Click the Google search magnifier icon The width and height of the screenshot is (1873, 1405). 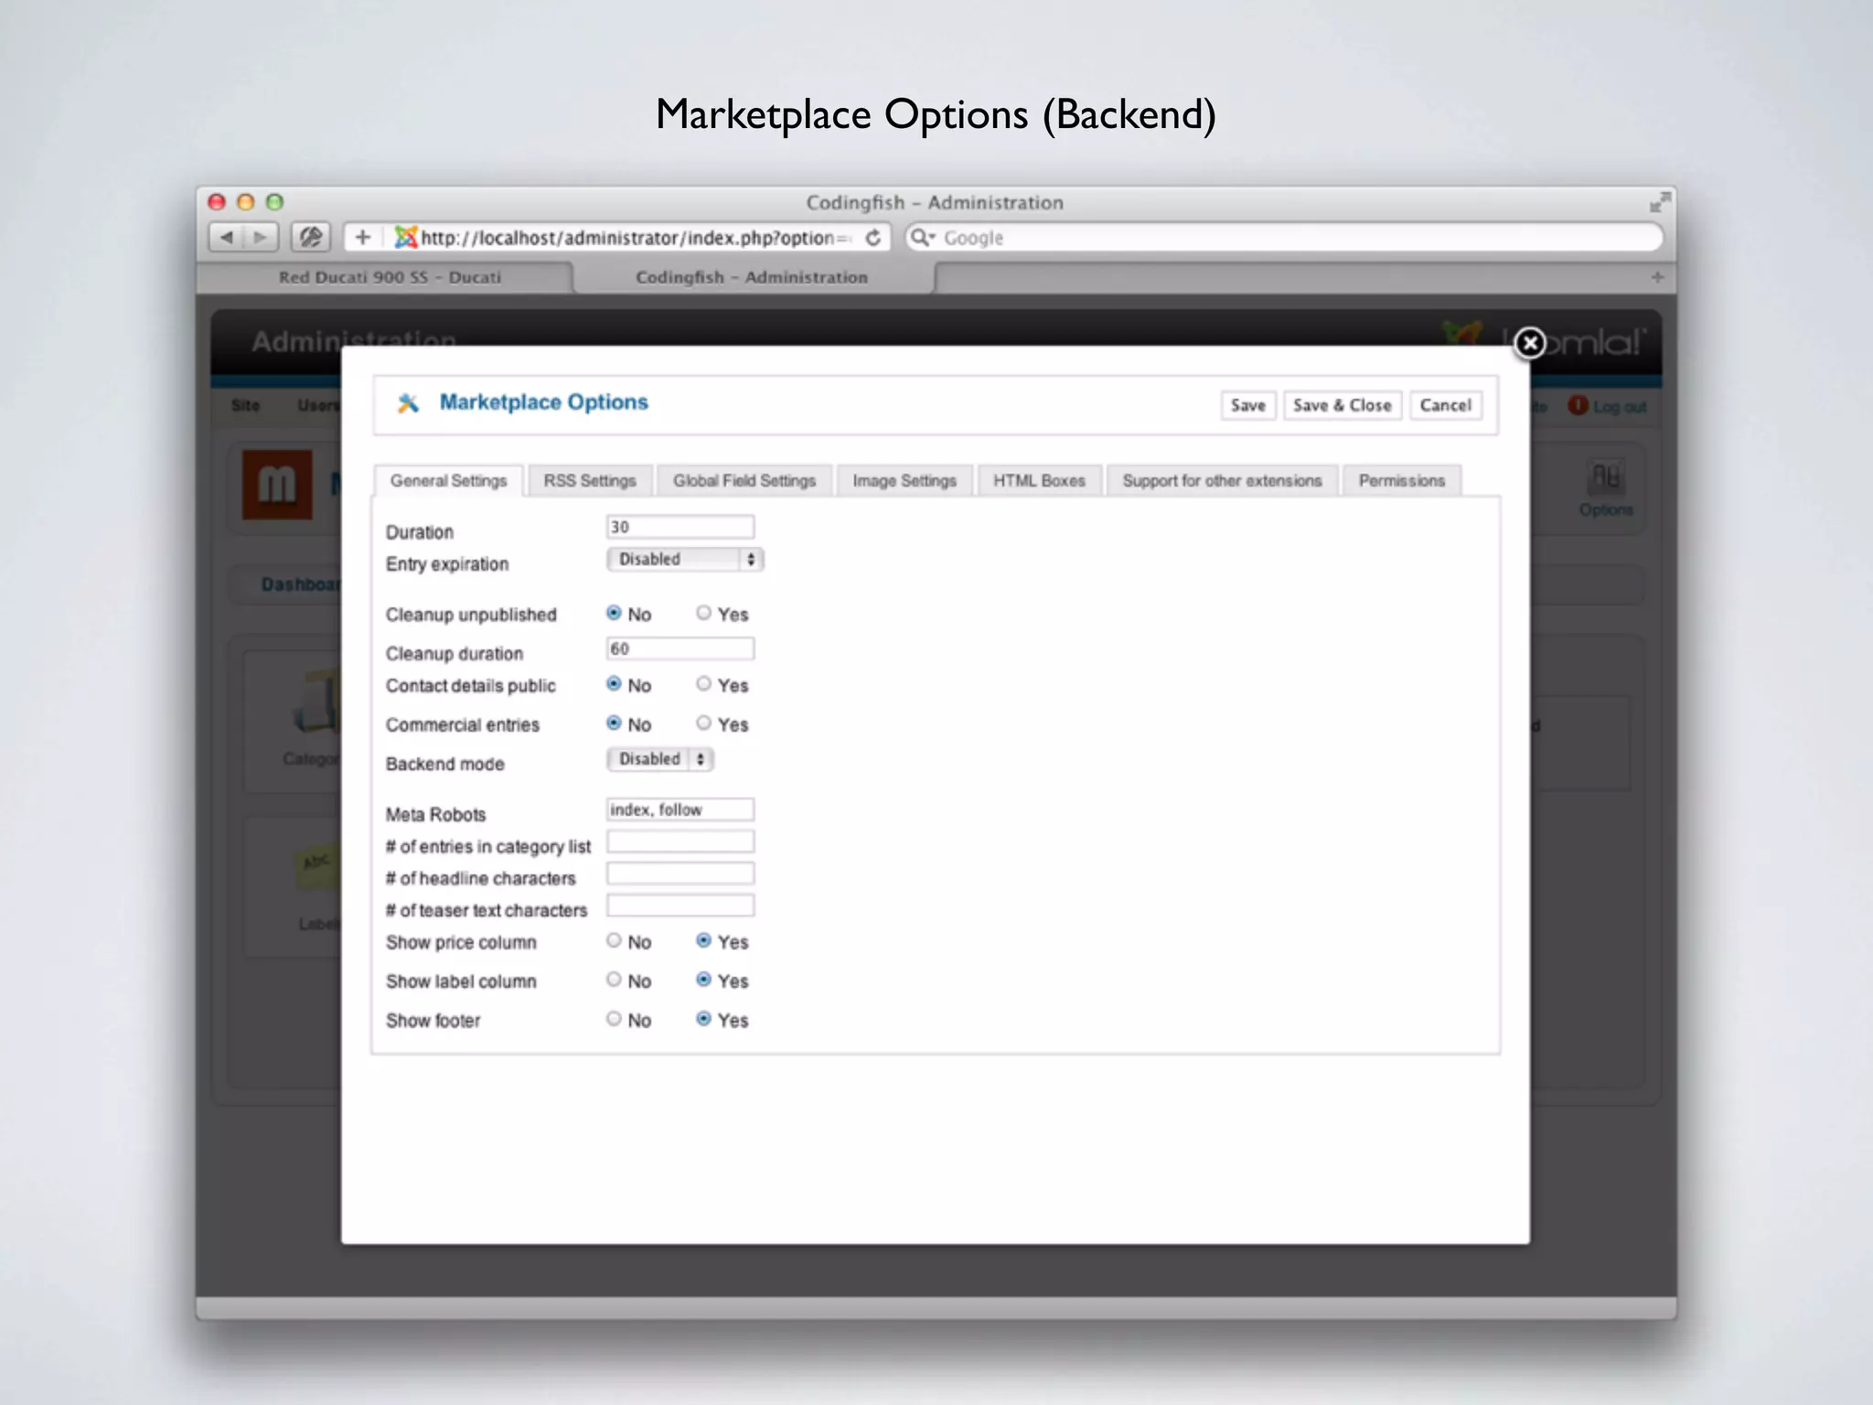point(921,238)
